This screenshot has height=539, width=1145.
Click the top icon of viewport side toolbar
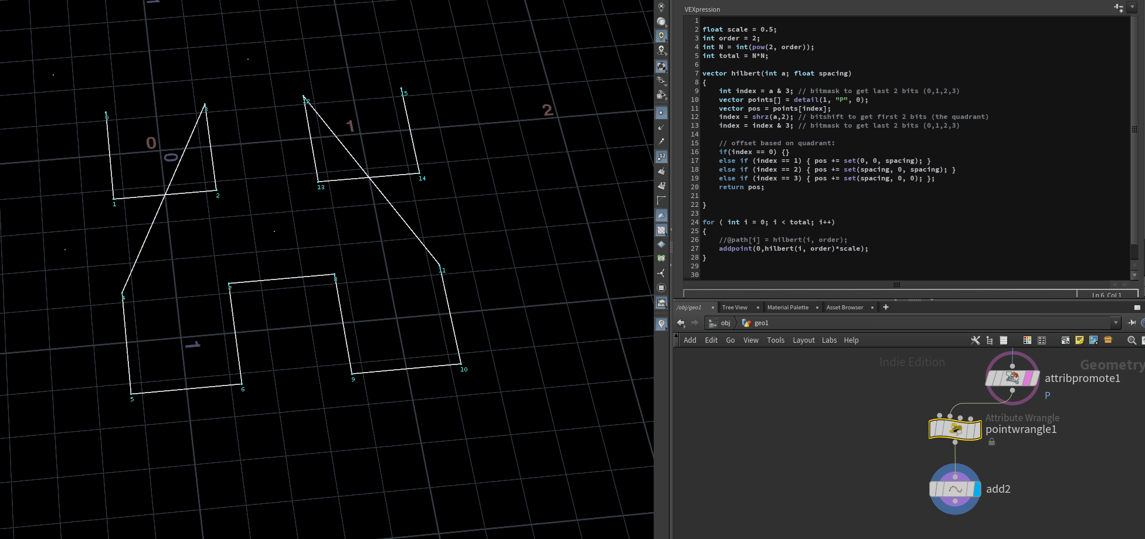[661, 7]
